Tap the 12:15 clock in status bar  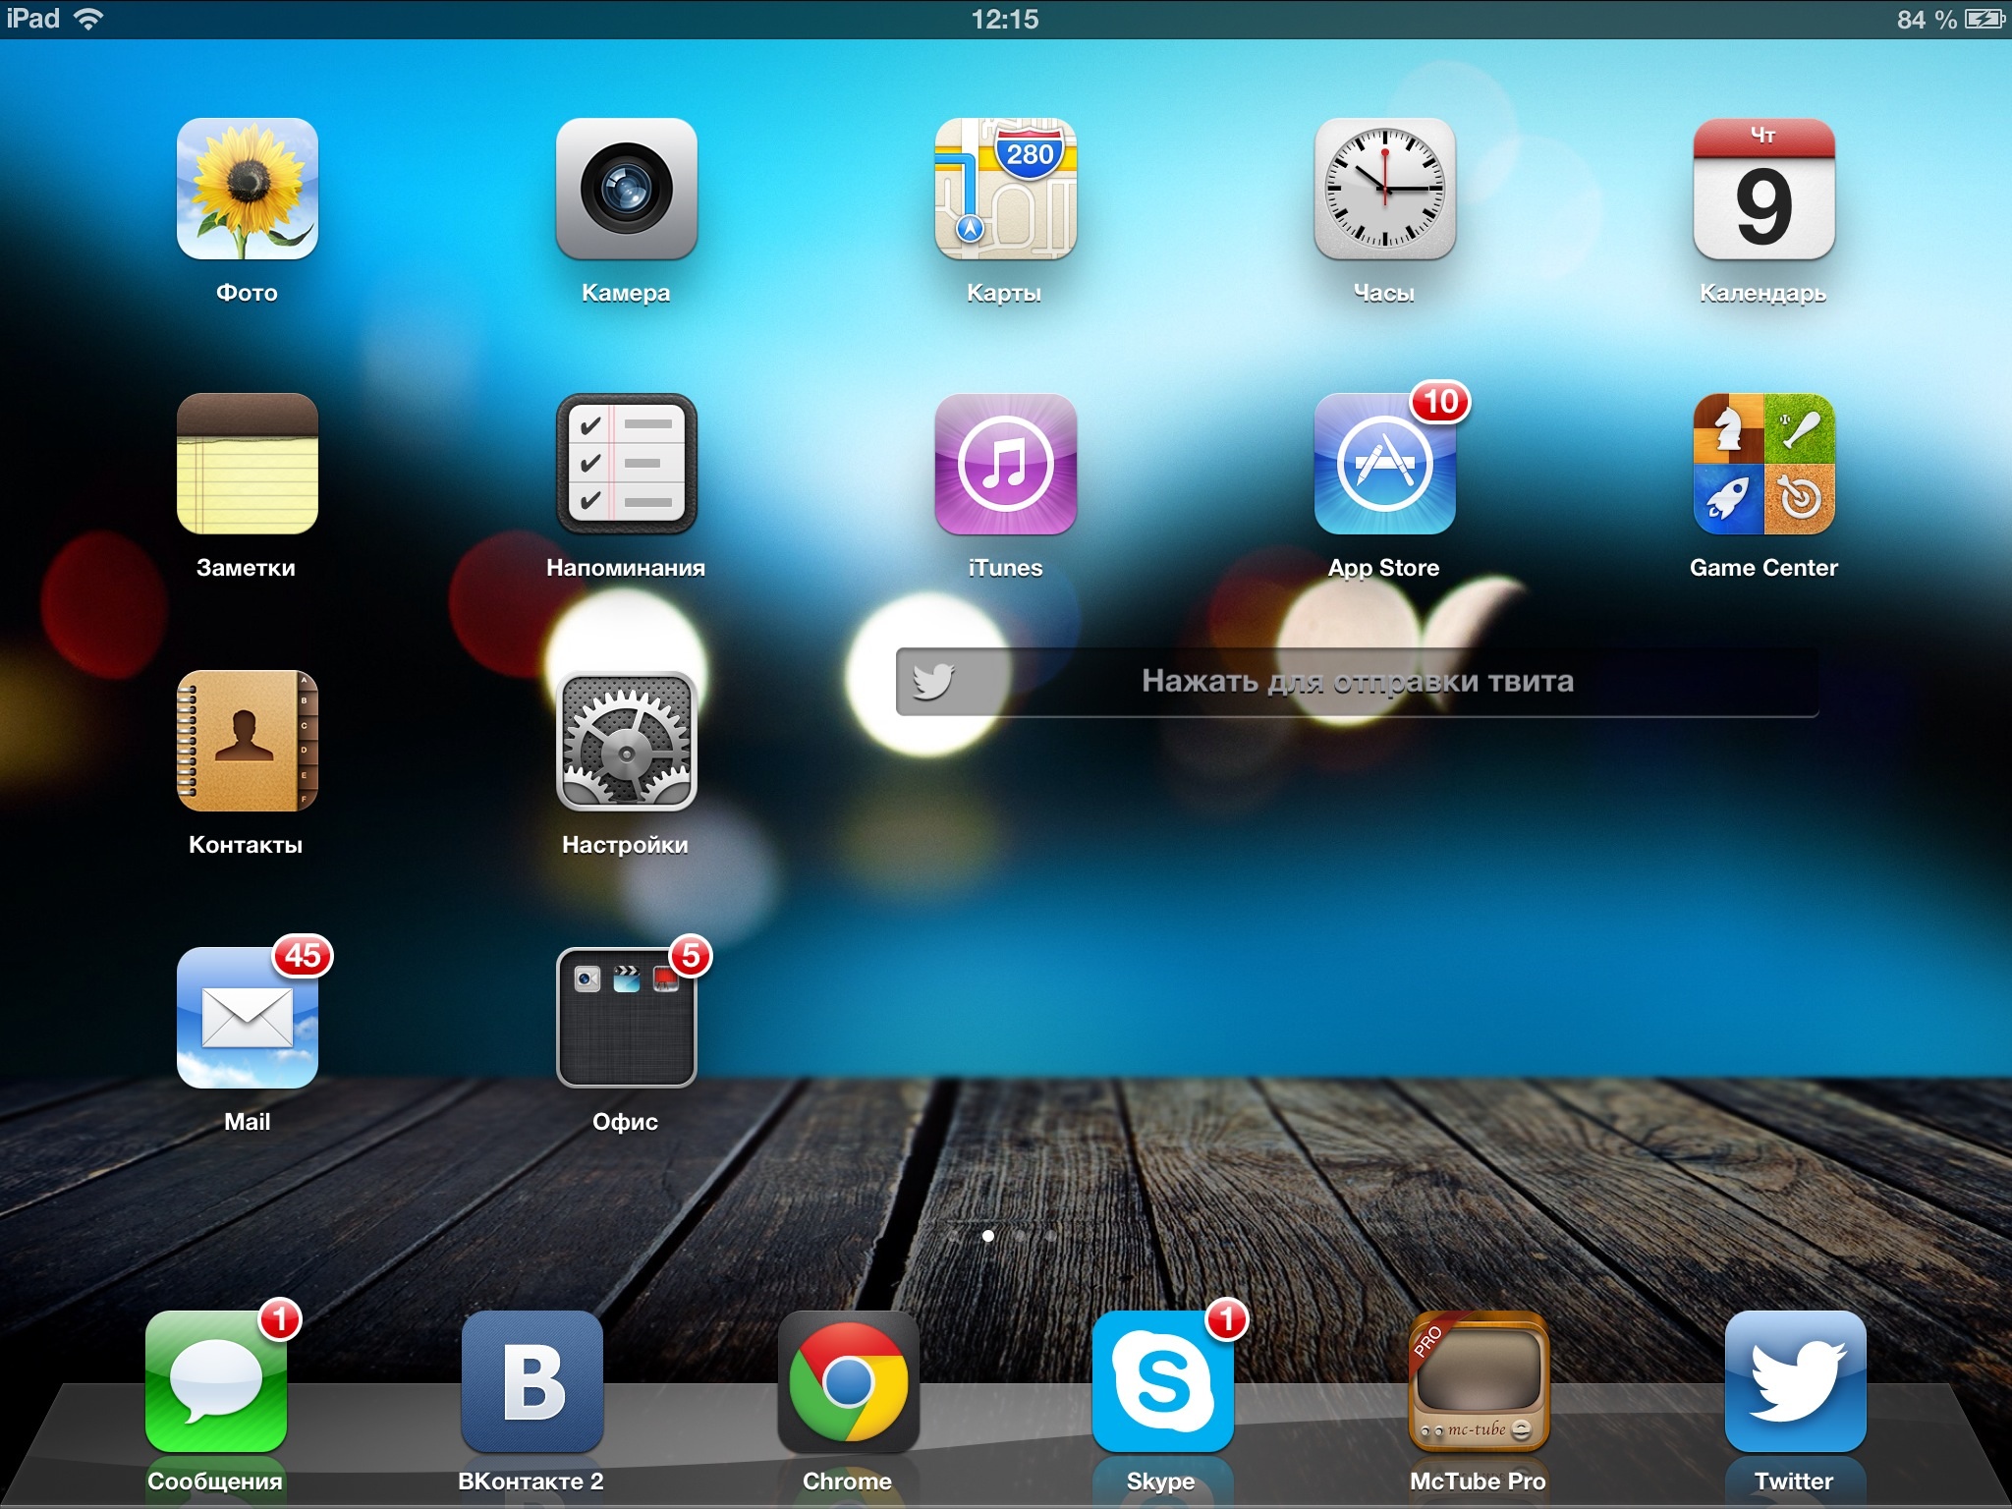click(x=1005, y=19)
